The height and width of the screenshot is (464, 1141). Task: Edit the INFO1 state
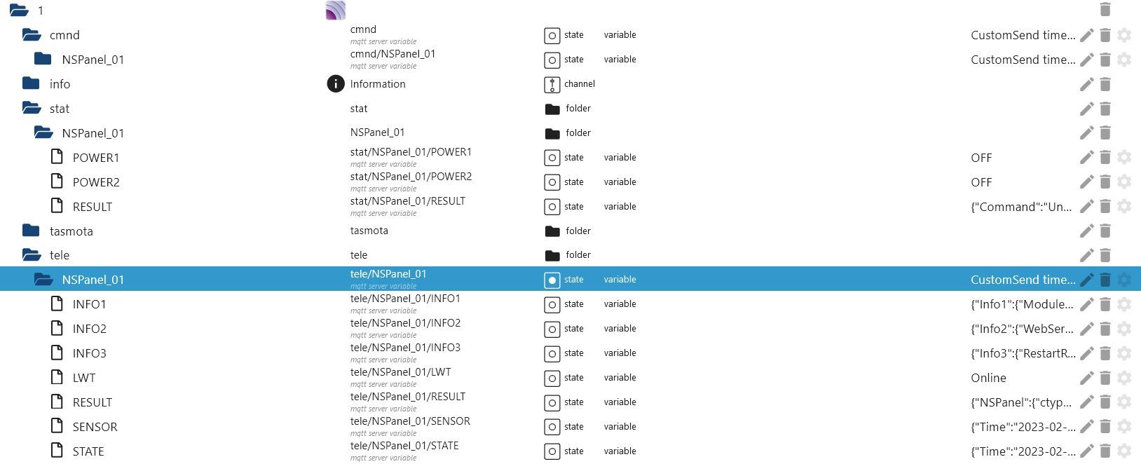tap(1086, 304)
